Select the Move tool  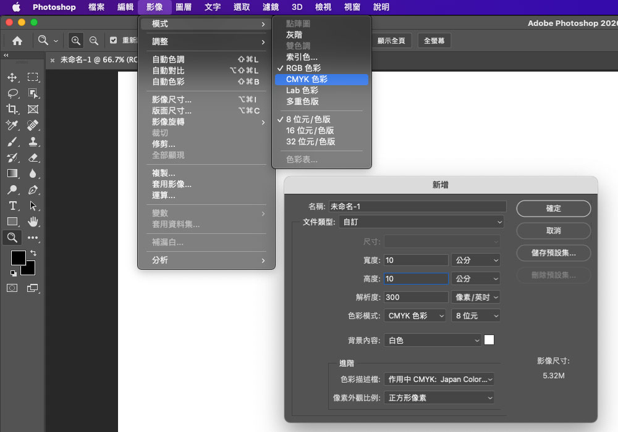point(12,77)
